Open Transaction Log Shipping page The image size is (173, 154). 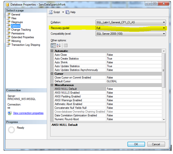coord(26,45)
